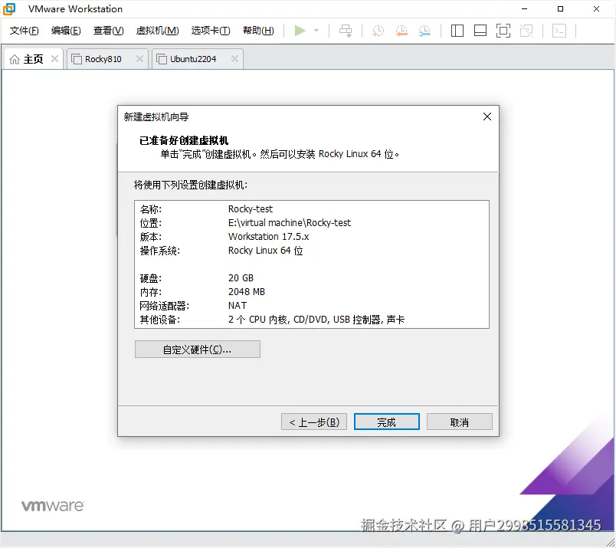Click the take snapshot toolbar icon
Image resolution: width=616 pixels, height=548 pixels.
click(x=378, y=31)
